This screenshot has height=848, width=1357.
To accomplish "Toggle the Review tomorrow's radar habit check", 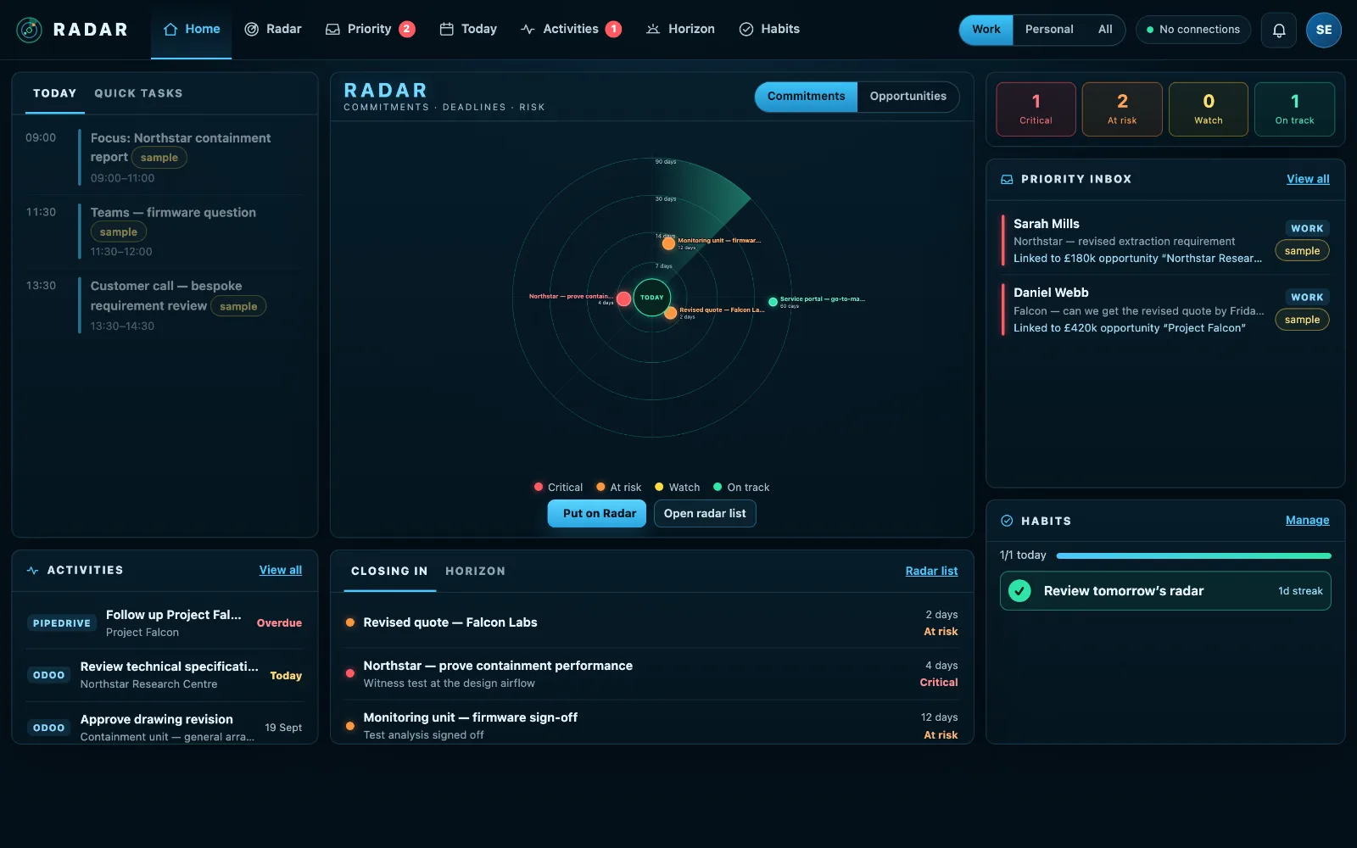I will click(1020, 591).
